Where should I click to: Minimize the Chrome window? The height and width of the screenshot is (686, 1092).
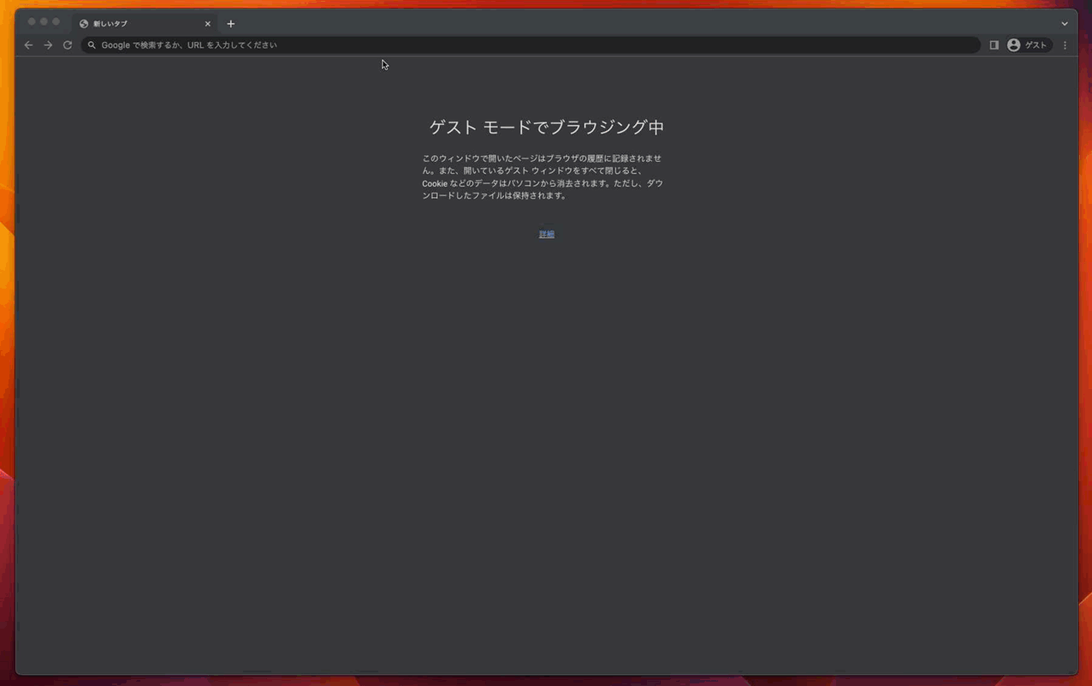(44, 21)
